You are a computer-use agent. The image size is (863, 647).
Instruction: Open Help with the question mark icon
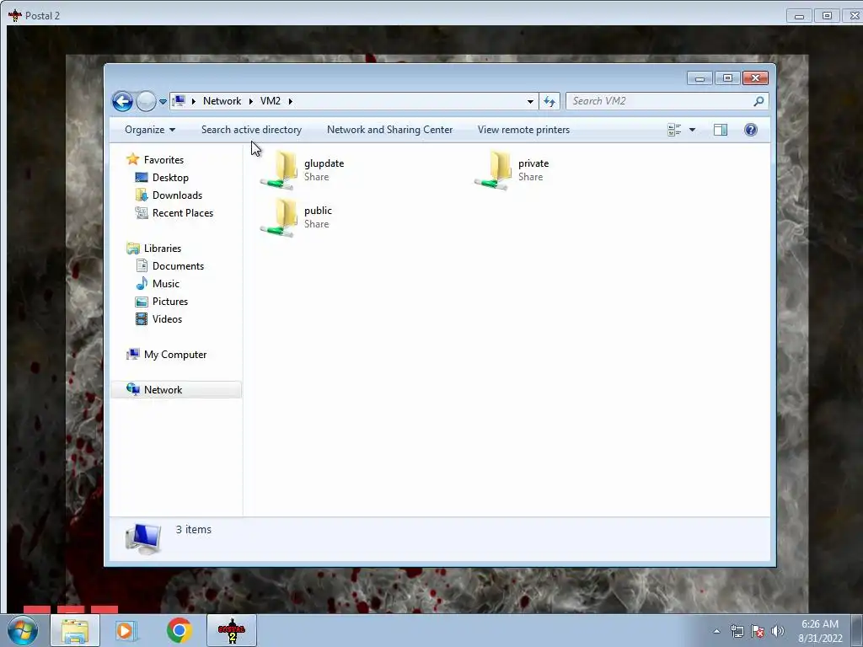point(751,130)
